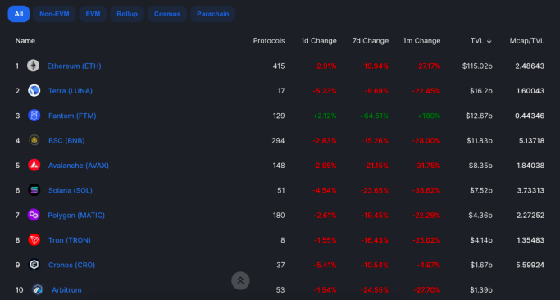Click the Terra LUNA logo icon
Viewport: 560px width, 300px height.
(x=34, y=91)
